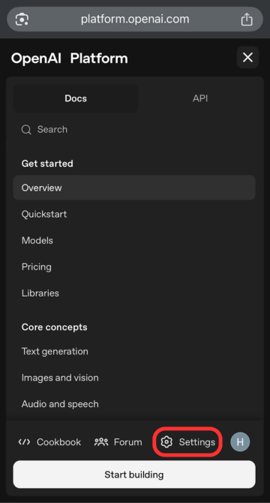Switch to the API tab

tap(200, 98)
